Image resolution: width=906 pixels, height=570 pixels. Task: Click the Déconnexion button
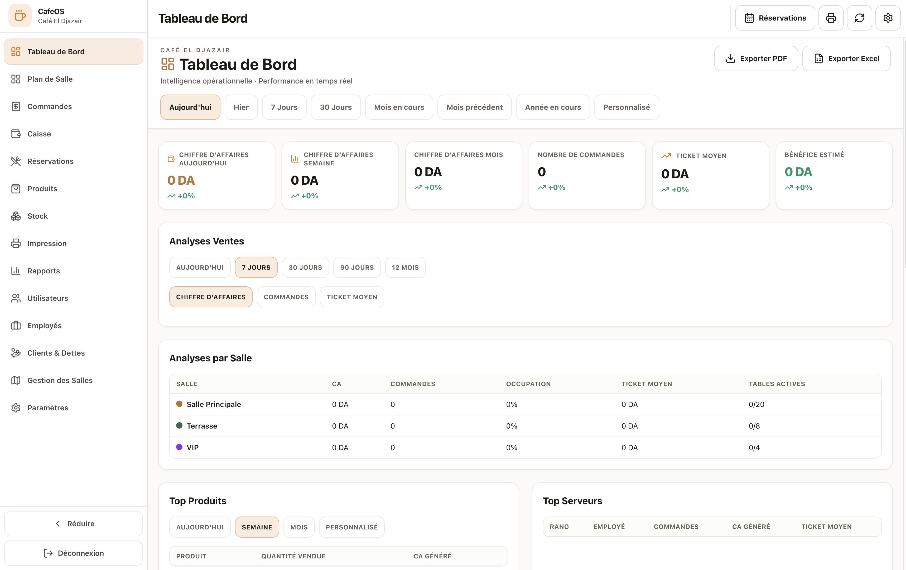coord(73,553)
